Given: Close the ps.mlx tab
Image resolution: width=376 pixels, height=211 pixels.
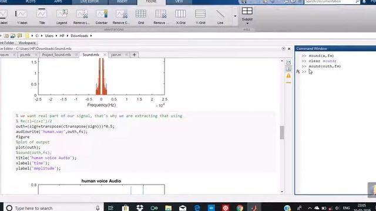Looking at the screenshot, I should click(x=36, y=55).
